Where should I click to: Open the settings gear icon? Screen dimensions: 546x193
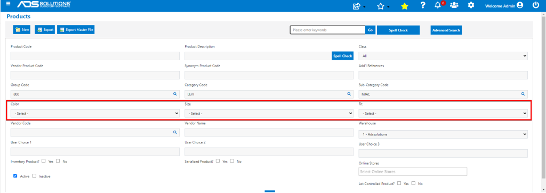tap(471, 5)
